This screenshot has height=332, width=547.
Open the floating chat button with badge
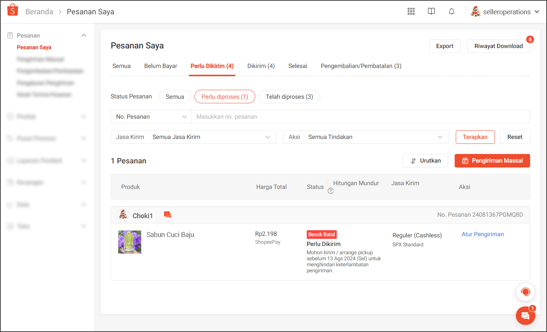[525, 315]
